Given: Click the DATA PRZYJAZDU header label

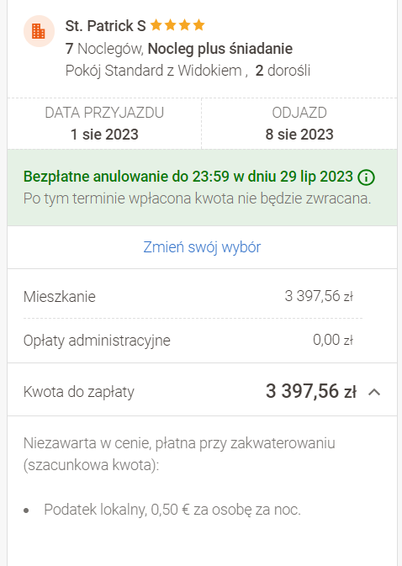Looking at the screenshot, I should coord(104,113).
